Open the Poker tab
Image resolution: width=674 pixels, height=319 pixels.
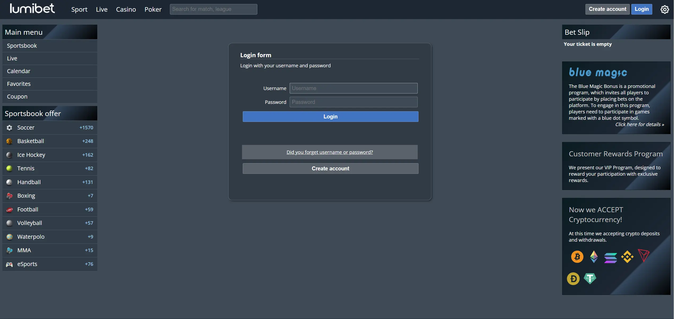153,9
